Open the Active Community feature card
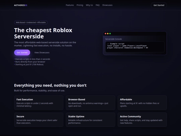This screenshot has width=181, height=136. (142, 120)
